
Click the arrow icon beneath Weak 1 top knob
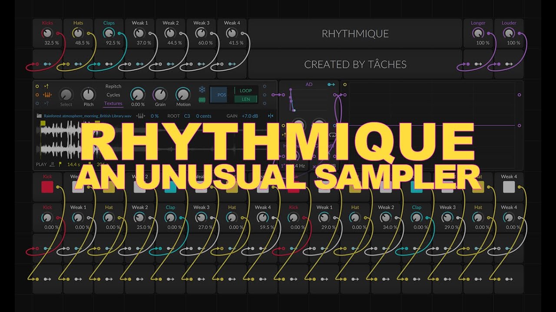(x=139, y=64)
